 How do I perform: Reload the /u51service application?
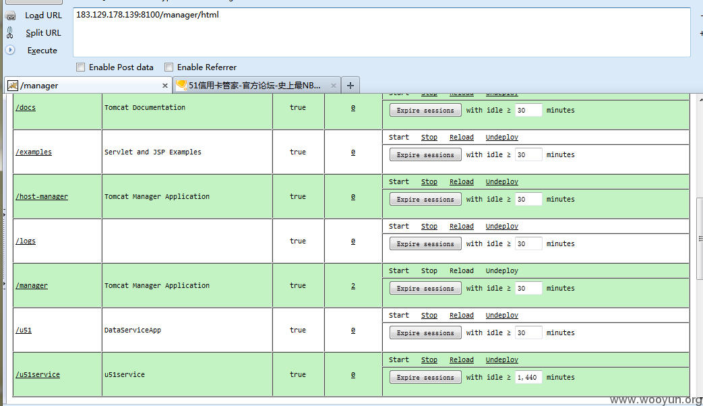click(x=461, y=359)
